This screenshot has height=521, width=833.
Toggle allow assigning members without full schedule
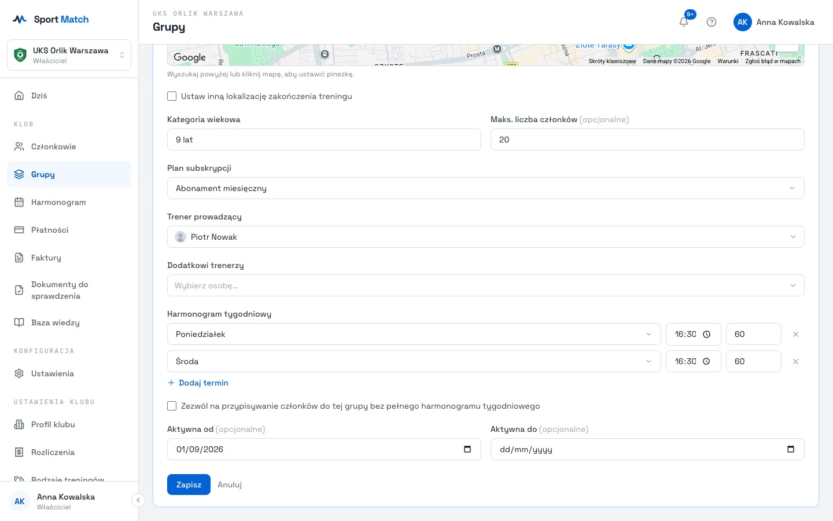coord(172,406)
